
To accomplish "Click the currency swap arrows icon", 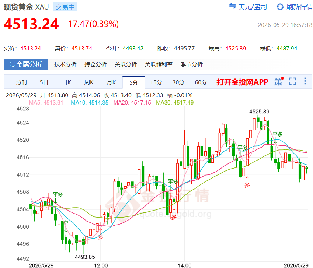I will [x=232, y=6].
